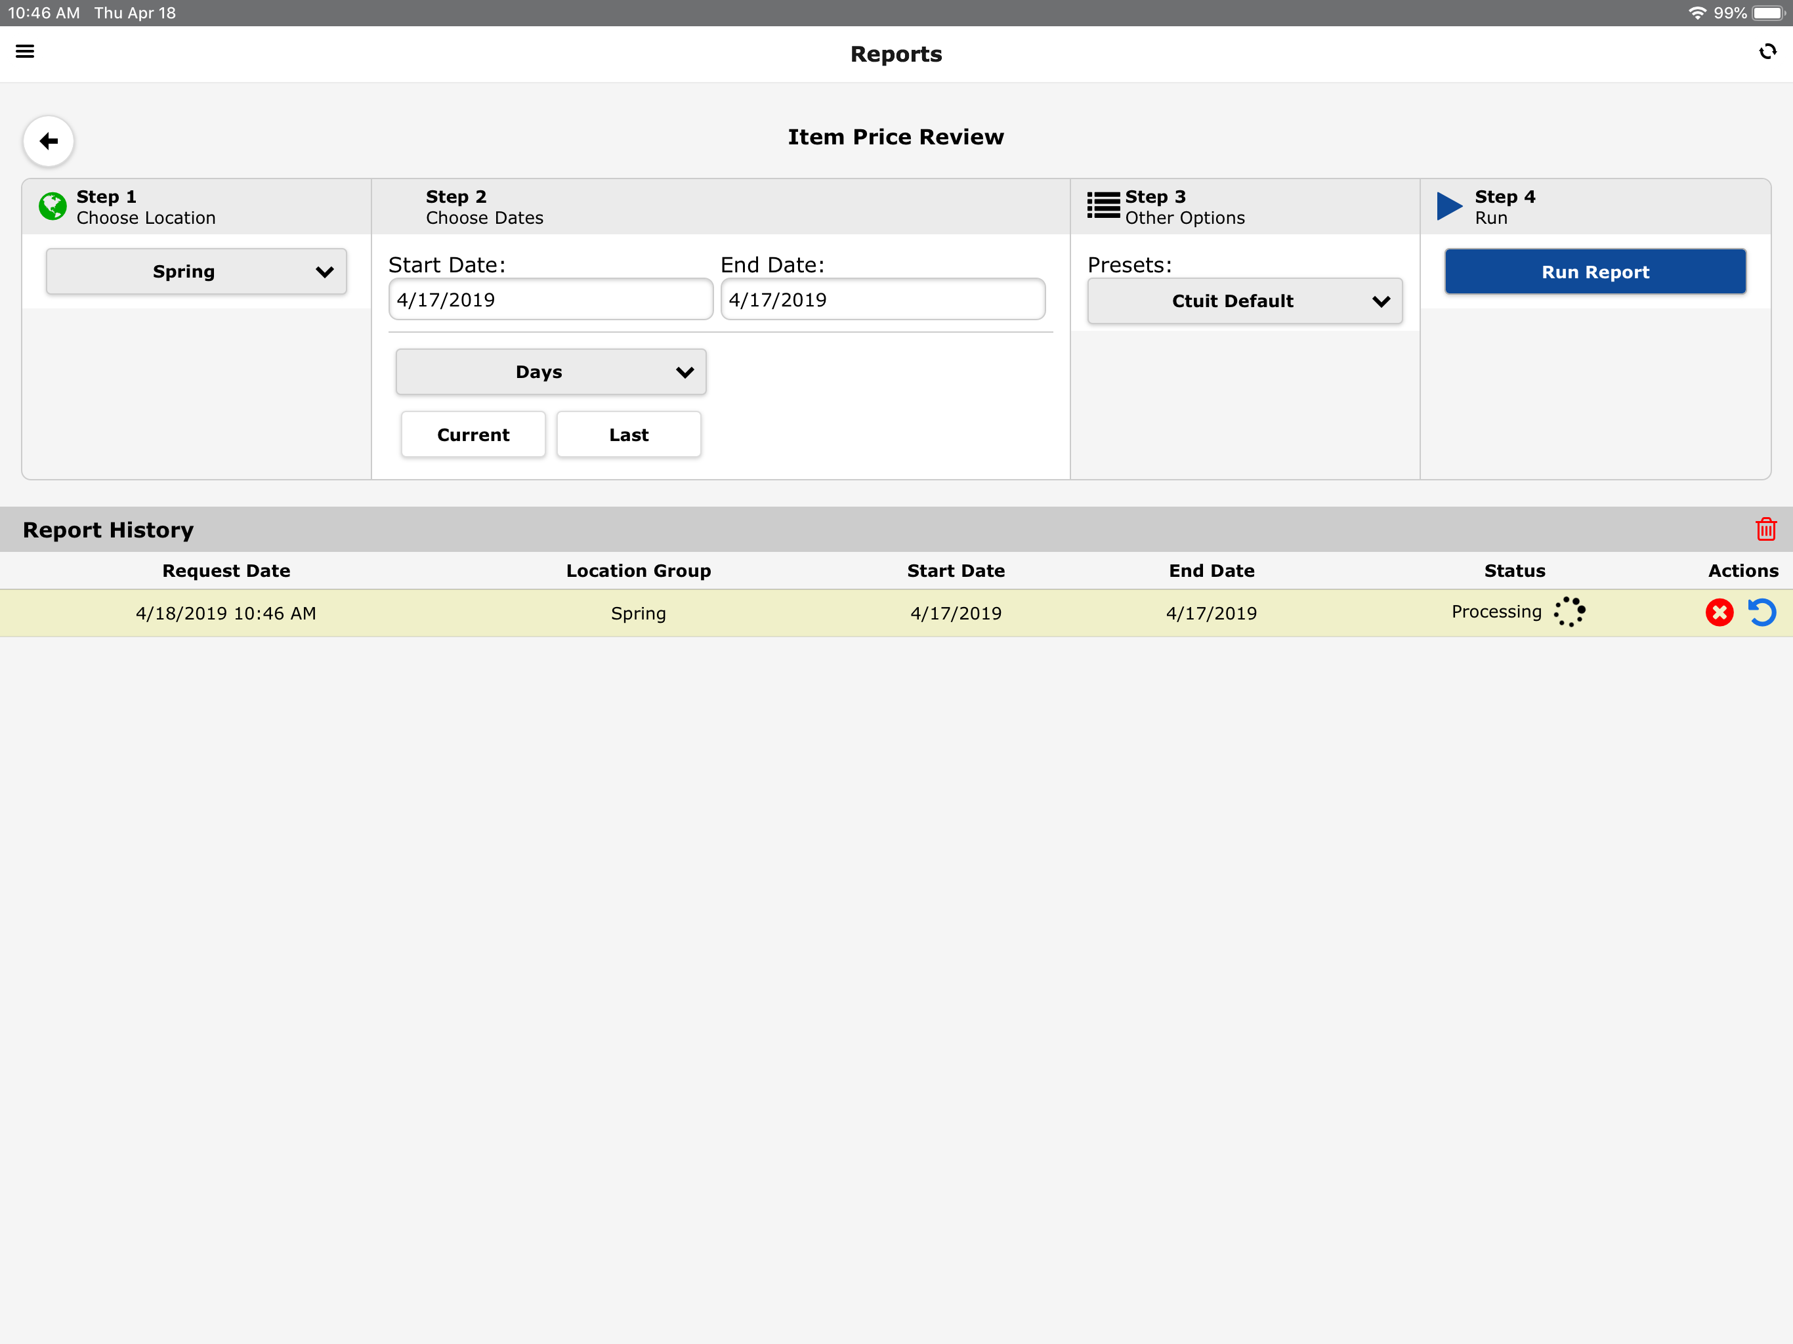Screen dimensions: 1793x1344
Task: Select the Current period button
Action: pos(473,435)
